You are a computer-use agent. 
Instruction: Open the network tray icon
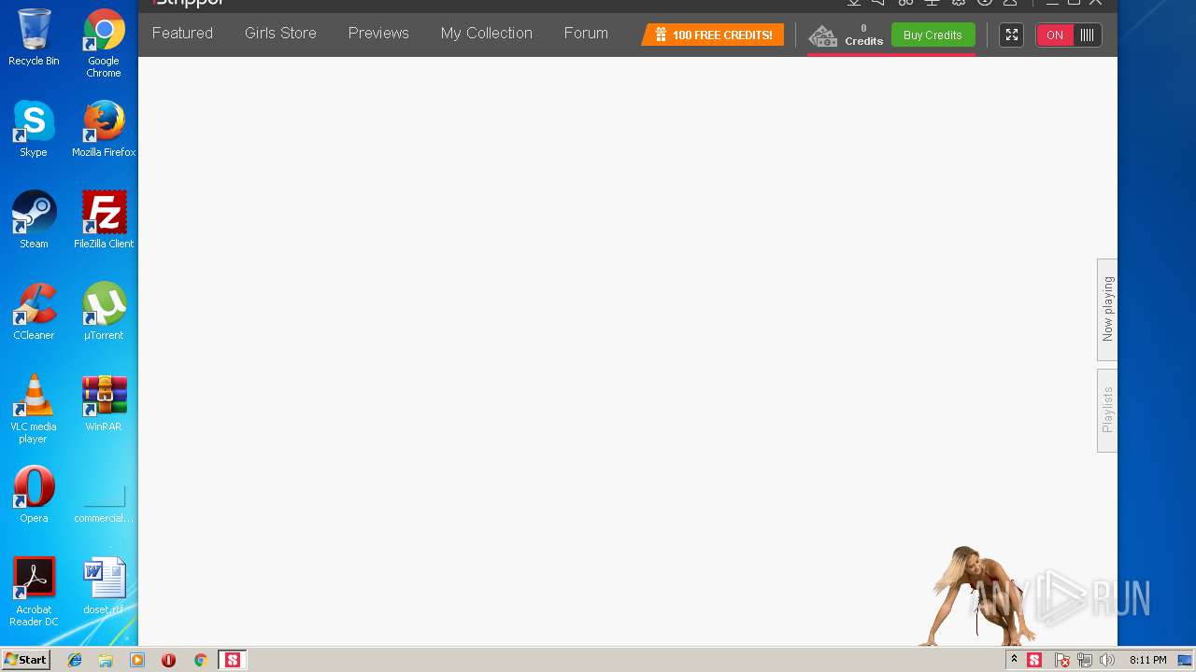tap(1085, 660)
